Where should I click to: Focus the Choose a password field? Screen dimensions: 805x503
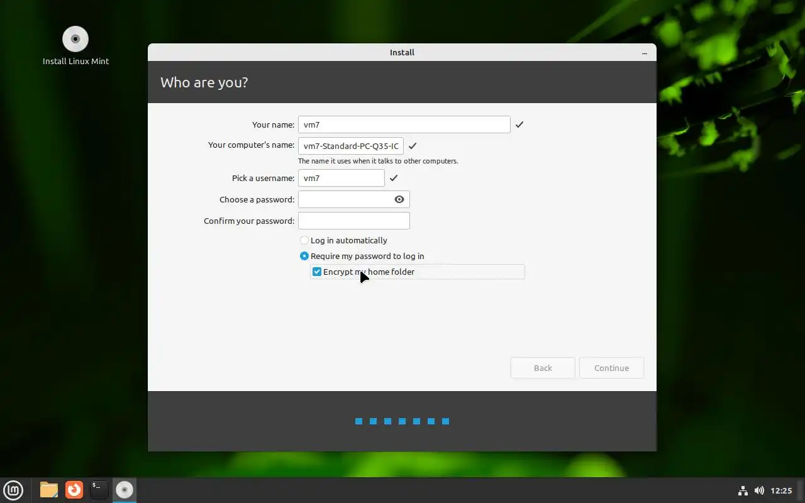353,199
